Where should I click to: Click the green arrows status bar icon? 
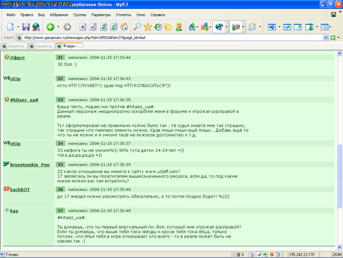pyautogui.click(x=265, y=254)
